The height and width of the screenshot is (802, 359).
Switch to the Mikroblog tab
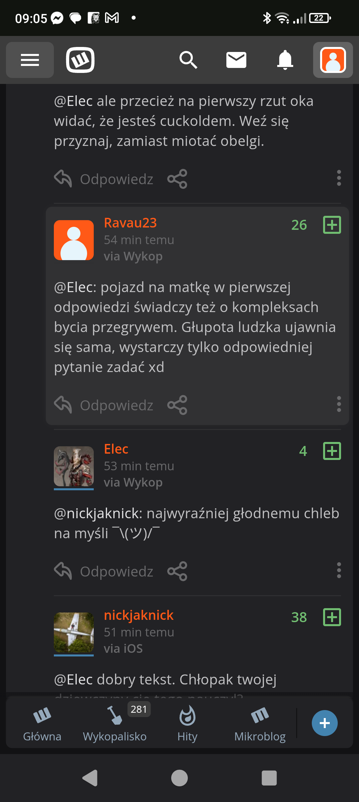(260, 723)
